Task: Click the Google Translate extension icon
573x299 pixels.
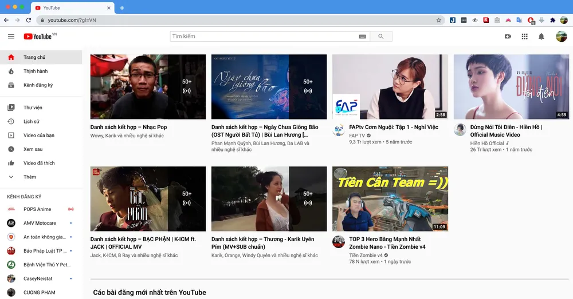Action: point(519,20)
